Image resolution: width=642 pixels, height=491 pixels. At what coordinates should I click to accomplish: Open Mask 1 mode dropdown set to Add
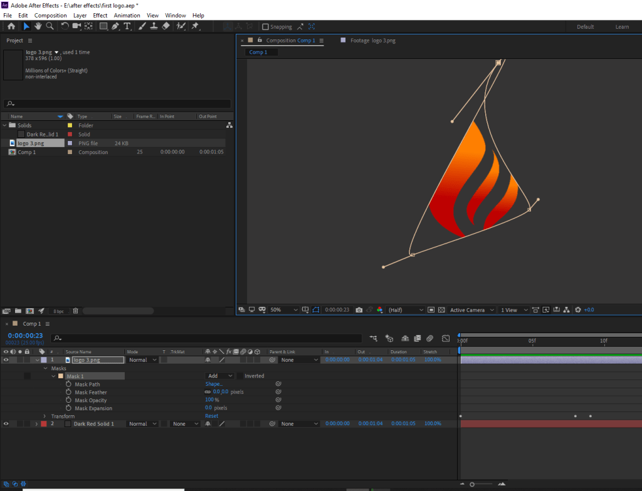click(x=219, y=376)
